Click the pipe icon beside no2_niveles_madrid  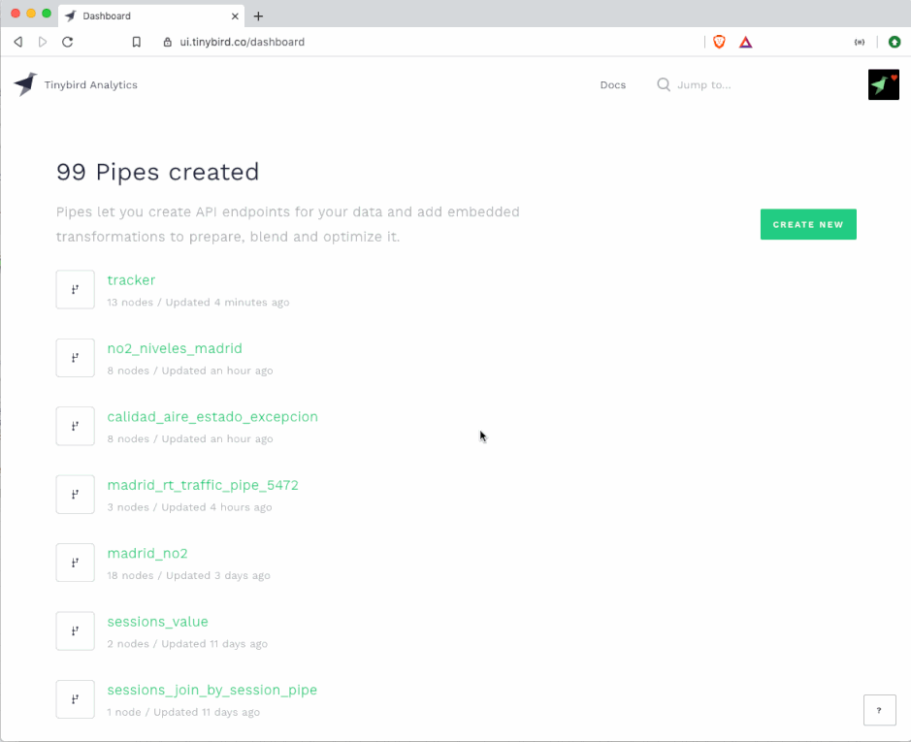coord(75,358)
